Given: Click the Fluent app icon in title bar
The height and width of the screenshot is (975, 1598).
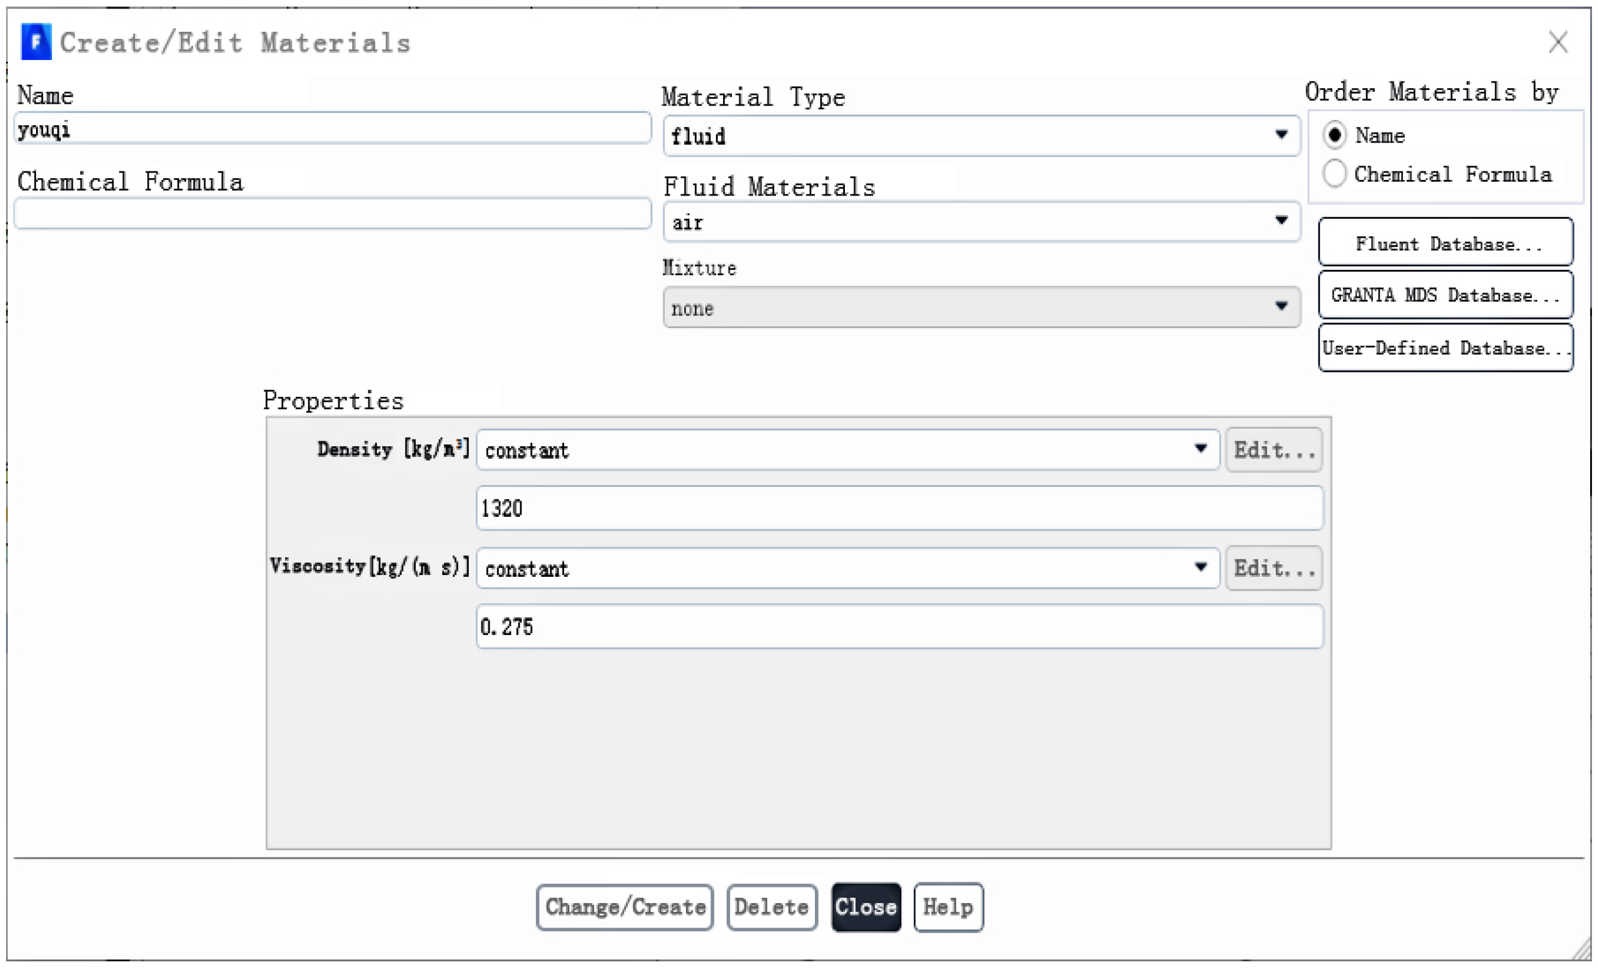Looking at the screenshot, I should 35,42.
